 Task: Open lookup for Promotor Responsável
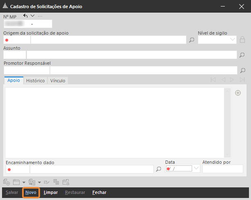(x=242, y=70)
